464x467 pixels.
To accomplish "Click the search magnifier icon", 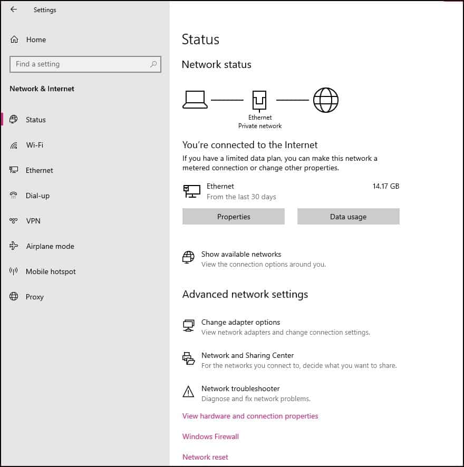I will point(153,64).
